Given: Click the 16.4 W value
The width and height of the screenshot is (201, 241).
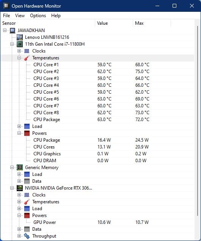Looking at the screenshot, I should [104, 140].
